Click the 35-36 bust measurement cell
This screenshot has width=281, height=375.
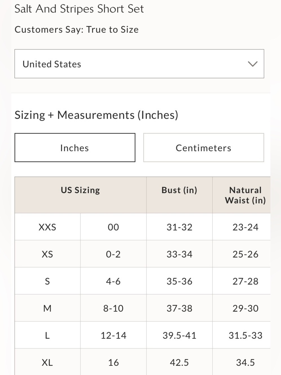pyautogui.click(x=179, y=281)
